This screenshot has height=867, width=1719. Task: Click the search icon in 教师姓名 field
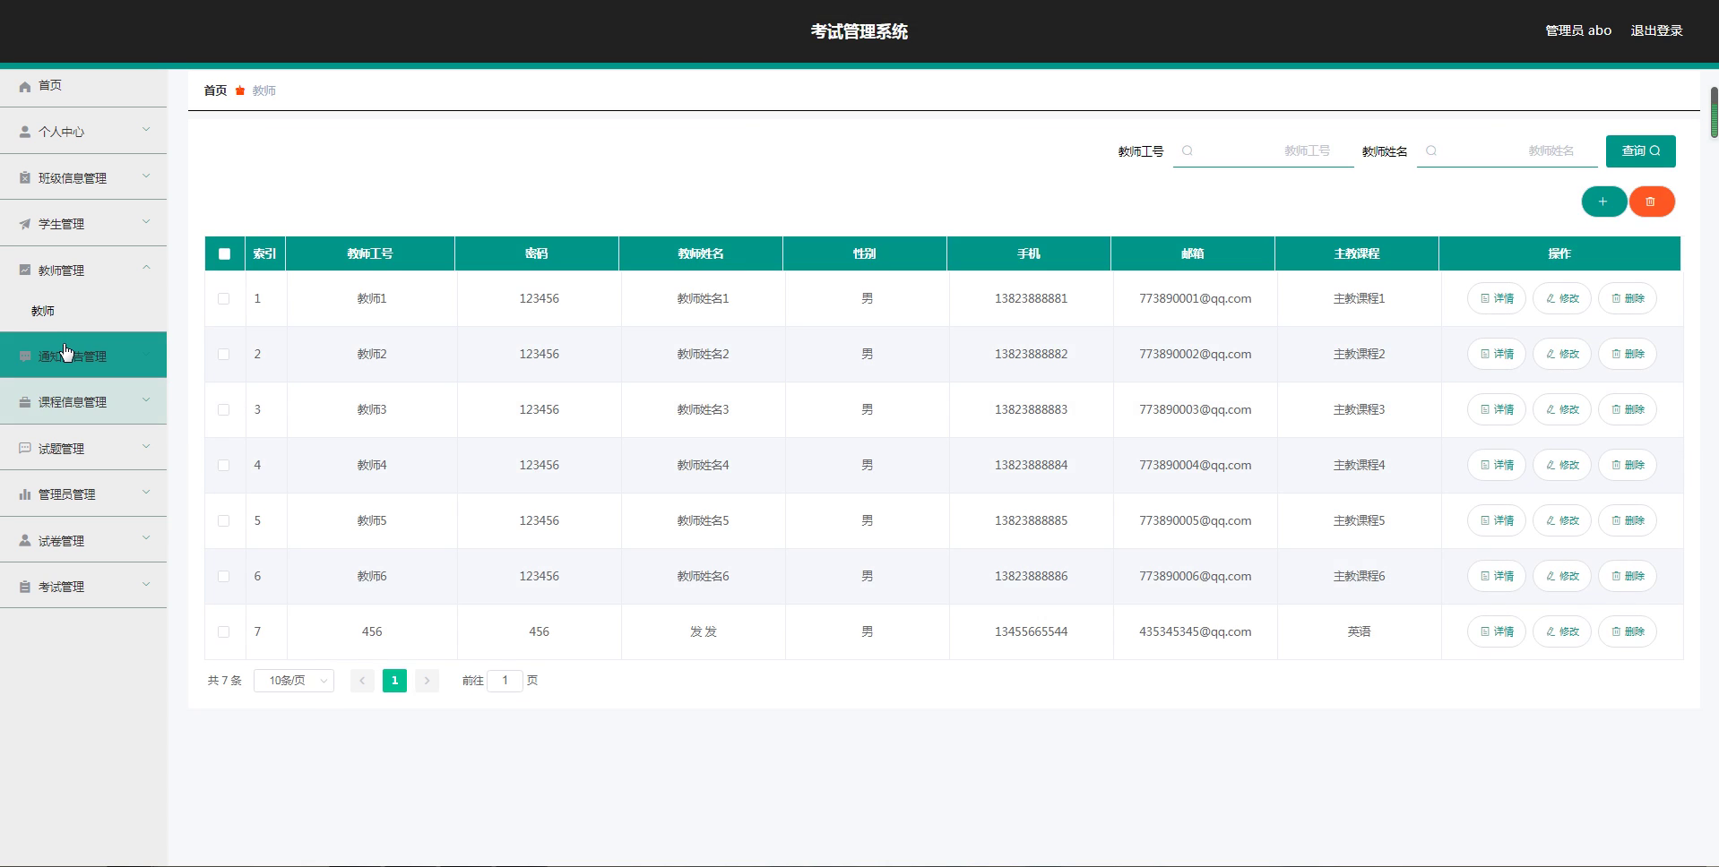click(1431, 150)
